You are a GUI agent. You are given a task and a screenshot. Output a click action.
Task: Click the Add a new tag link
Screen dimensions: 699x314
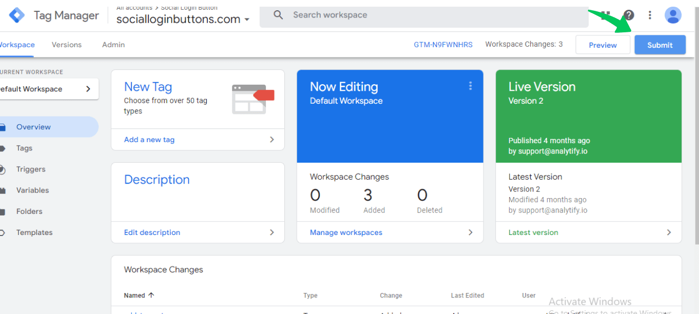(149, 140)
